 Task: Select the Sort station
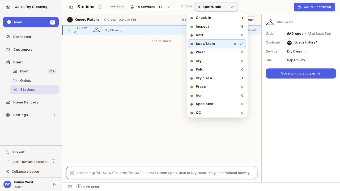[217, 35]
